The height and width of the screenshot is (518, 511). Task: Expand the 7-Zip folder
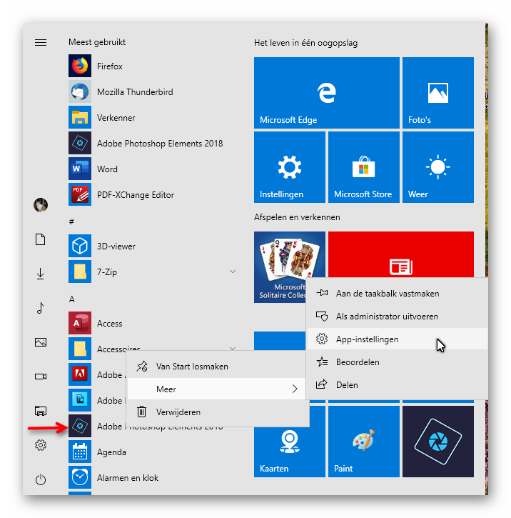tap(232, 272)
